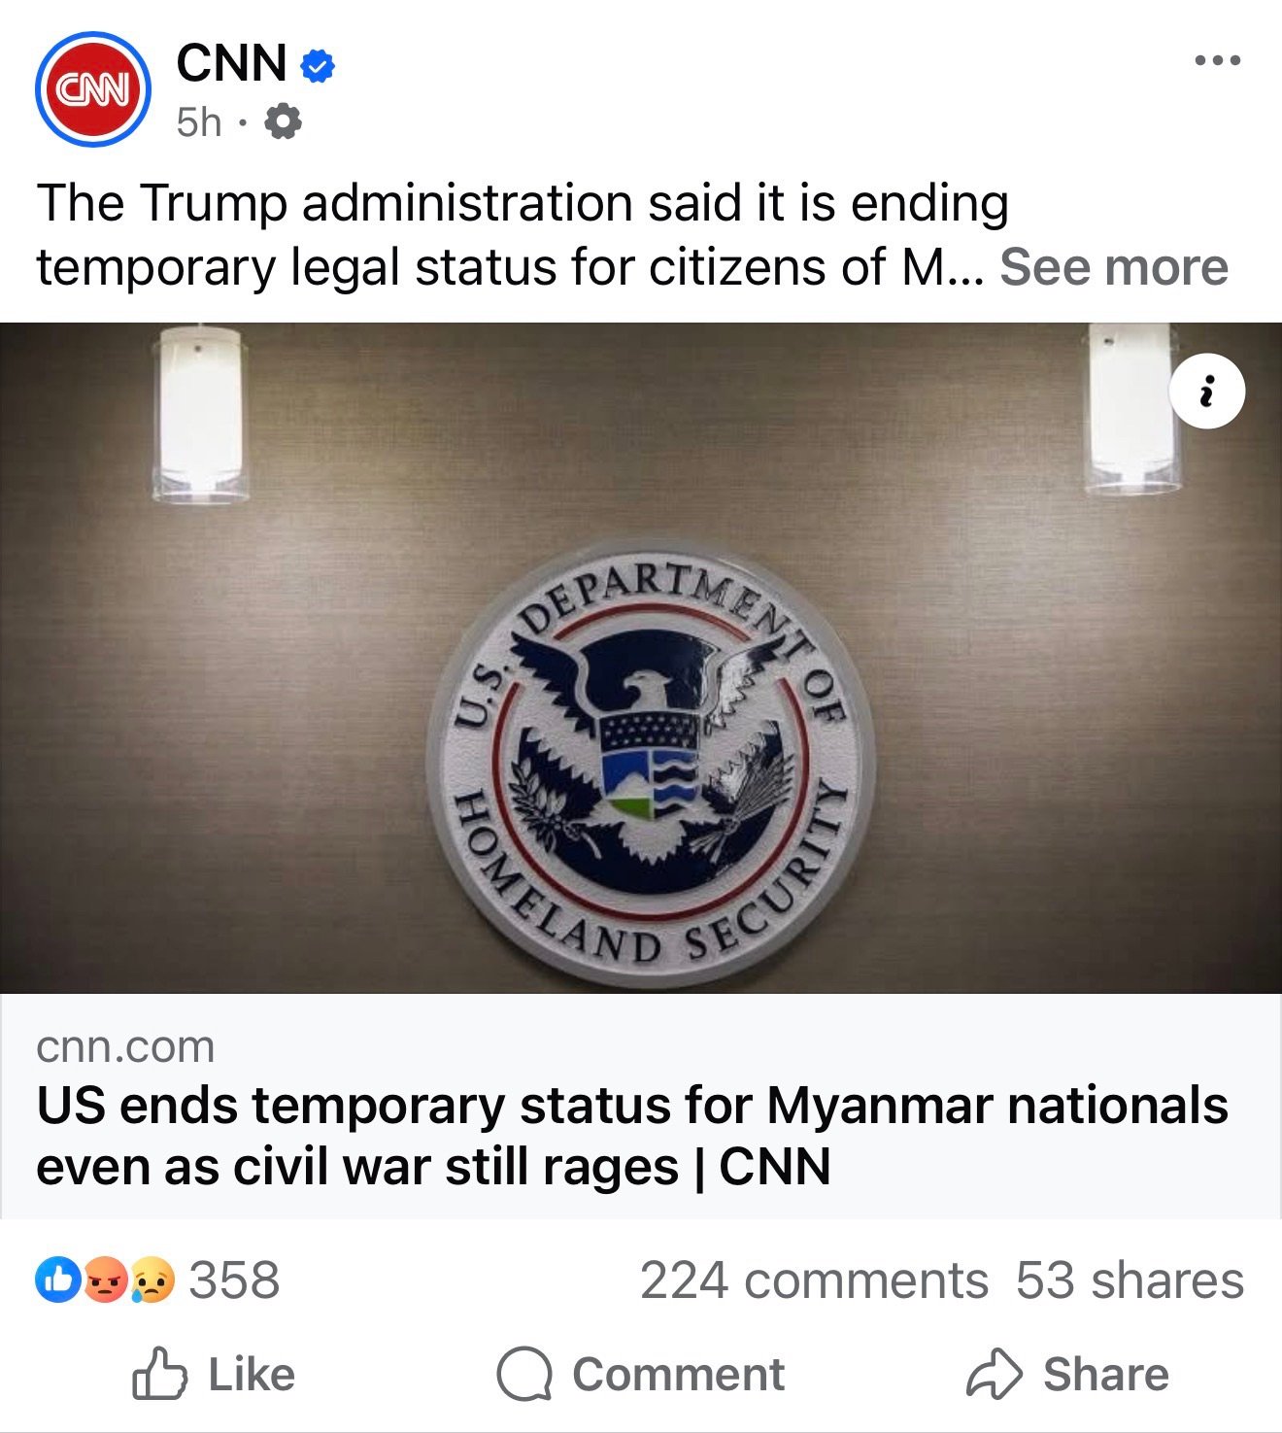1282x1433 pixels.
Task: Expand the post text with See more
Action: 1114,267
